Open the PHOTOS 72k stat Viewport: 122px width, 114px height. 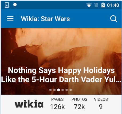pyautogui.click(x=79, y=103)
